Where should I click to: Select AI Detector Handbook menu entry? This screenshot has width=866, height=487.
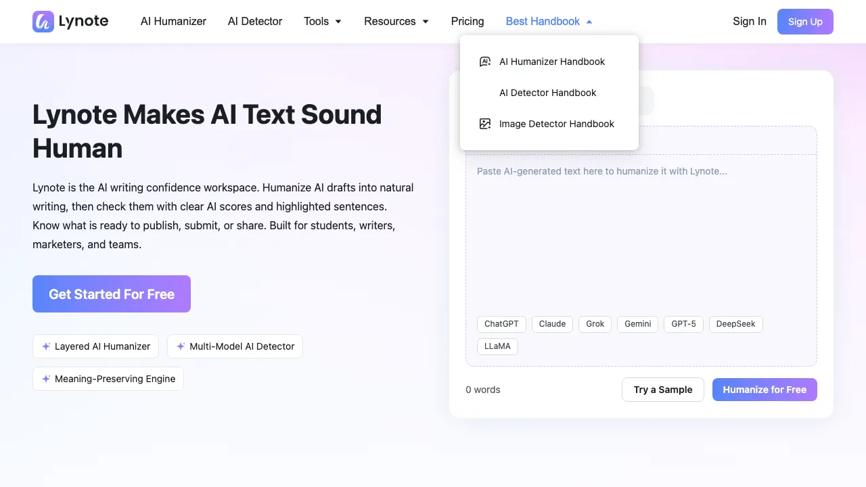(x=549, y=93)
